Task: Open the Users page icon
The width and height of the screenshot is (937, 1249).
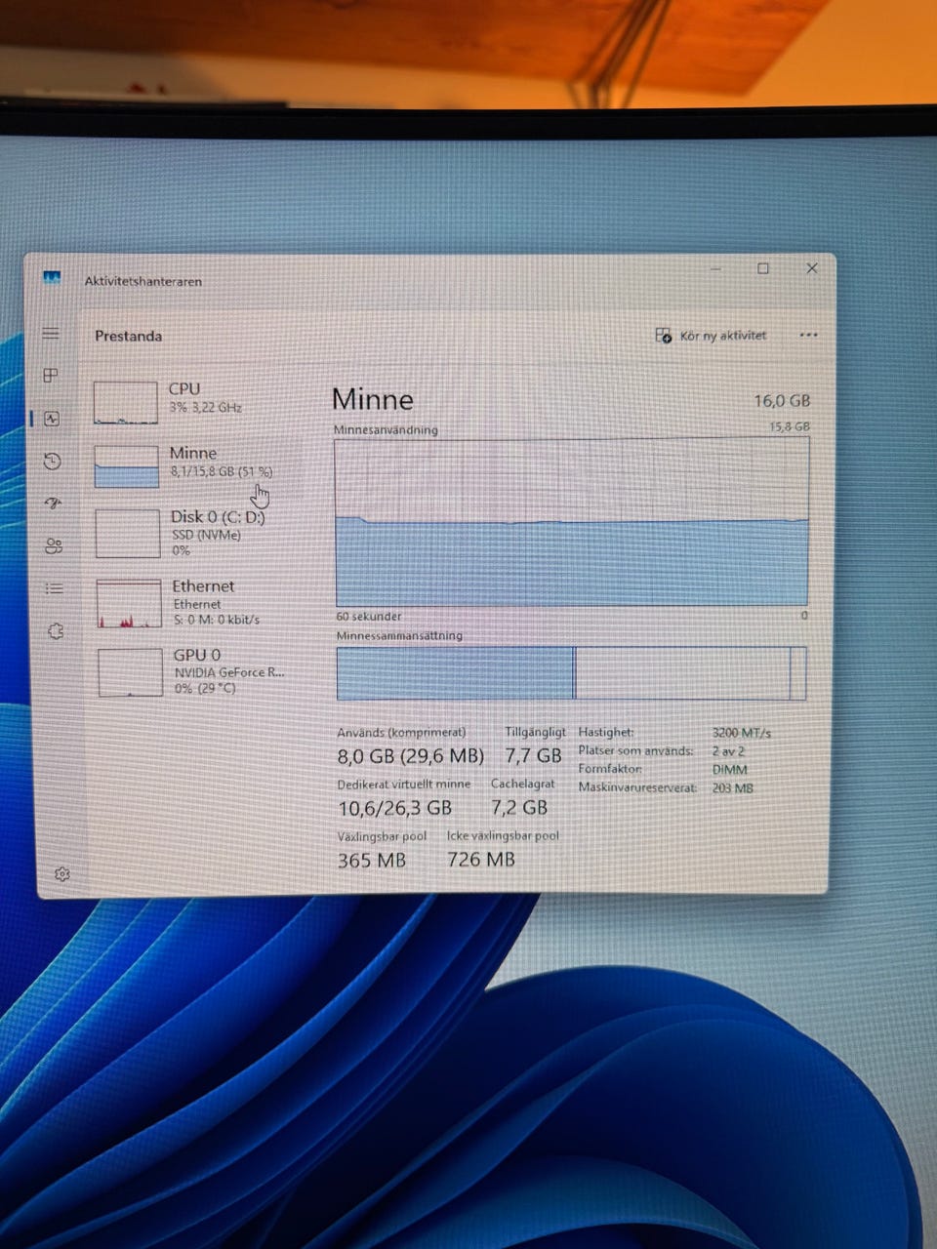Action: pyautogui.click(x=54, y=546)
